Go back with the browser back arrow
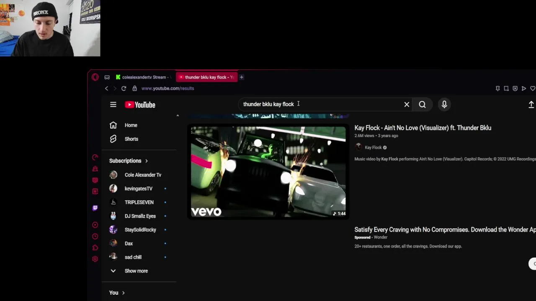The width and height of the screenshot is (536, 301). tap(106, 88)
